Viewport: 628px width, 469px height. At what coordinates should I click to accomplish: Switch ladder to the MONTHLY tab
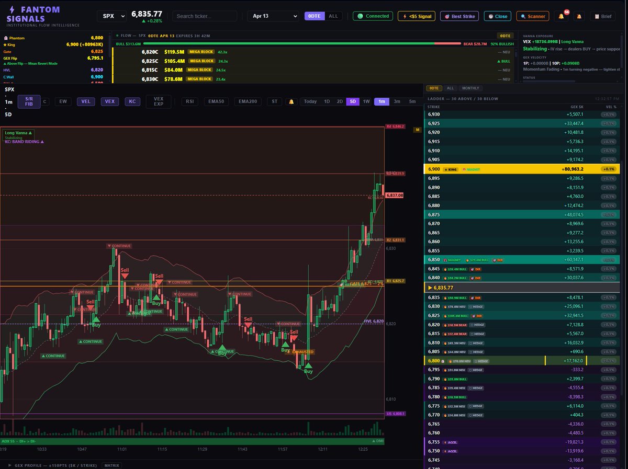[x=470, y=88]
